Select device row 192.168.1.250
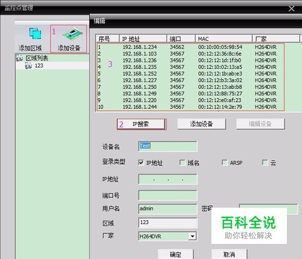 (x=190, y=87)
